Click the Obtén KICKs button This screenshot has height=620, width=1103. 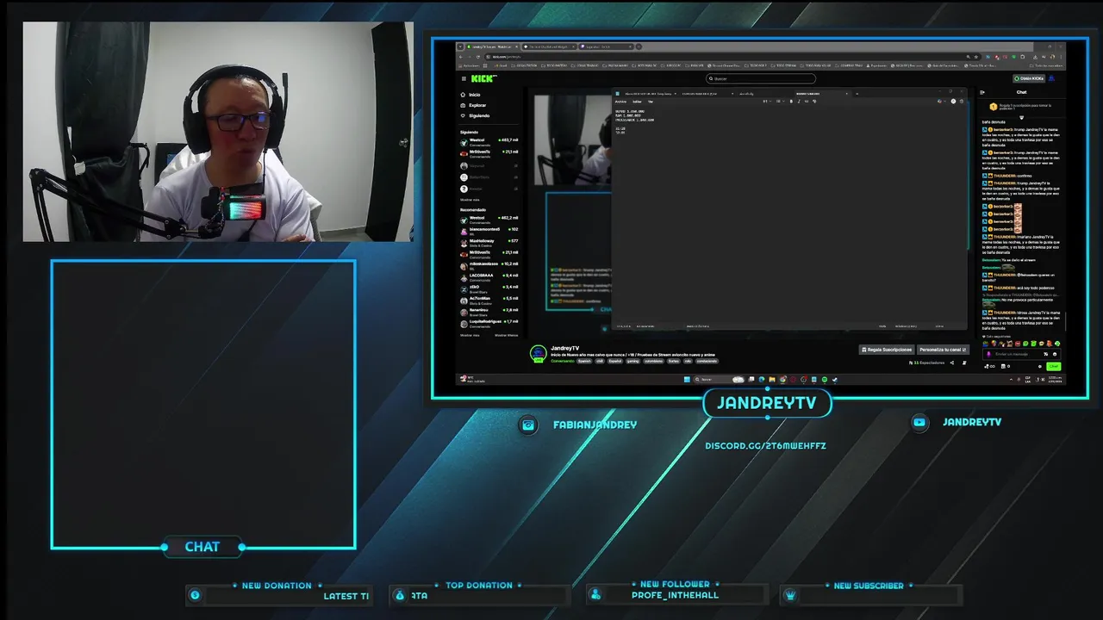tap(1029, 78)
